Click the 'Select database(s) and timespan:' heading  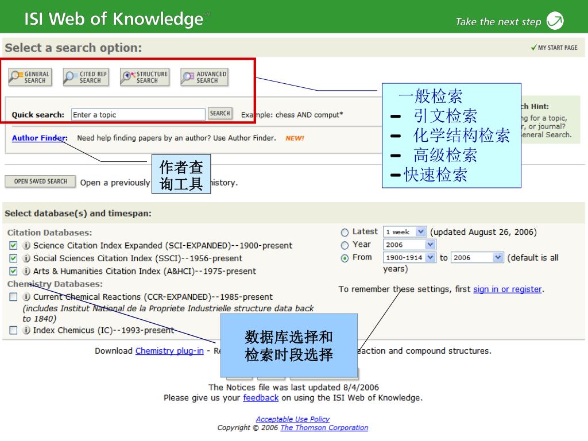click(x=78, y=214)
